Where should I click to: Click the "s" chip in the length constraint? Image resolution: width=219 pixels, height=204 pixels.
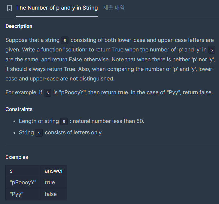[x=64, y=121]
